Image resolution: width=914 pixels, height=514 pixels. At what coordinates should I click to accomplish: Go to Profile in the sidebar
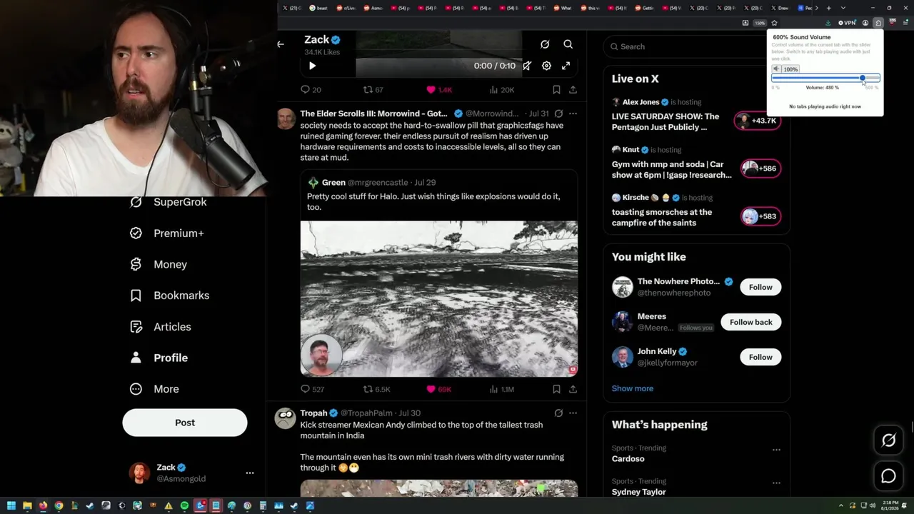160,358
